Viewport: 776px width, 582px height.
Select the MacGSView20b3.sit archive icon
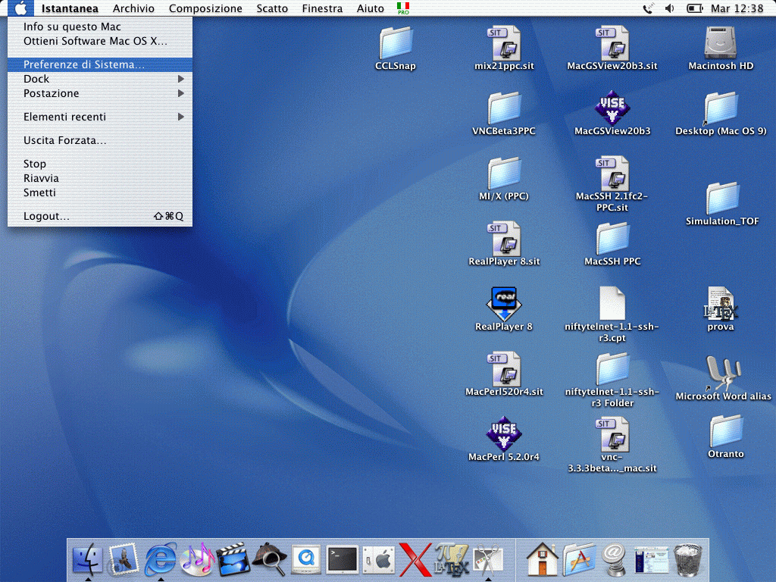tap(612, 43)
